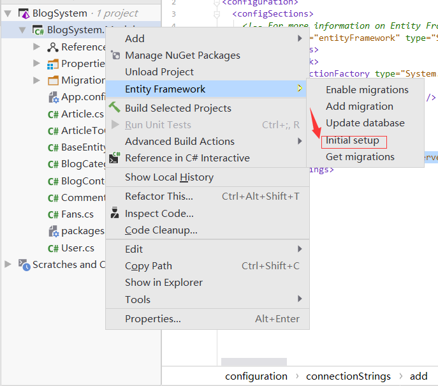This screenshot has height=386, width=438.
Task: Select Refactor This...
Action: click(207, 197)
